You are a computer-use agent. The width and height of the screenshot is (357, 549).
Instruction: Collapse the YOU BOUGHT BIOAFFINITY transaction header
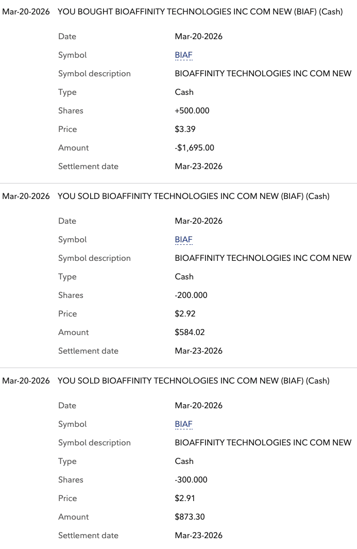(200, 11)
